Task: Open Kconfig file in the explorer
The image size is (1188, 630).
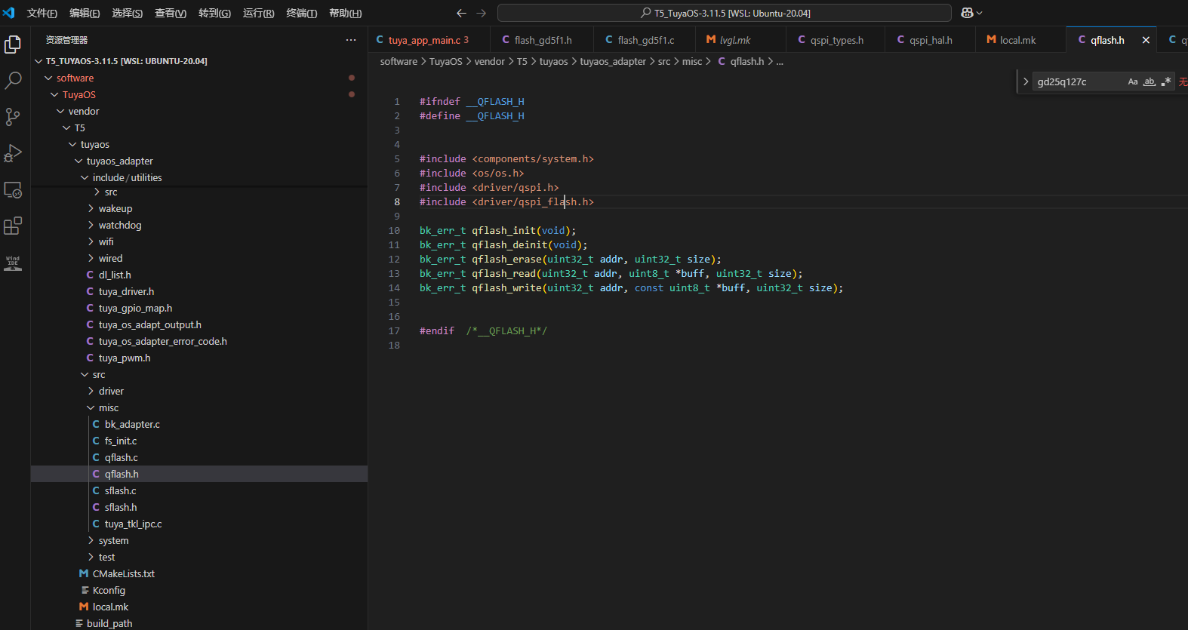Action: (x=199, y=590)
